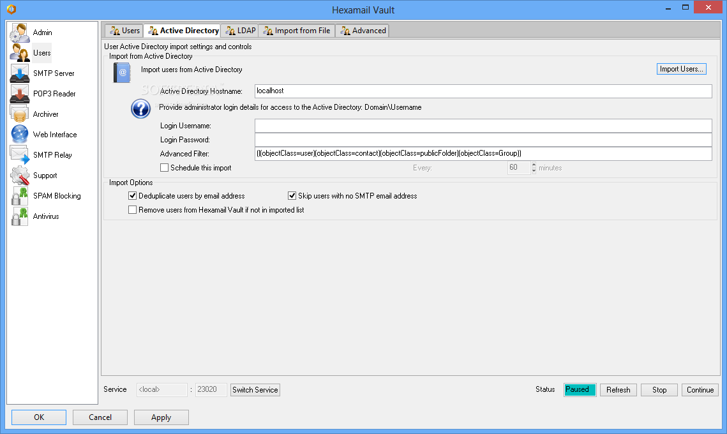Click the Continue button
The width and height of the screenshot is (727, 434).
click(x=700, y=390)
